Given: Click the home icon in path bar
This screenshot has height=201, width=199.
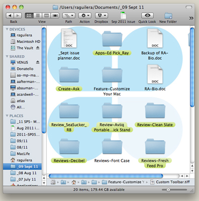Looking at the screenshot, I should [74, 182].
